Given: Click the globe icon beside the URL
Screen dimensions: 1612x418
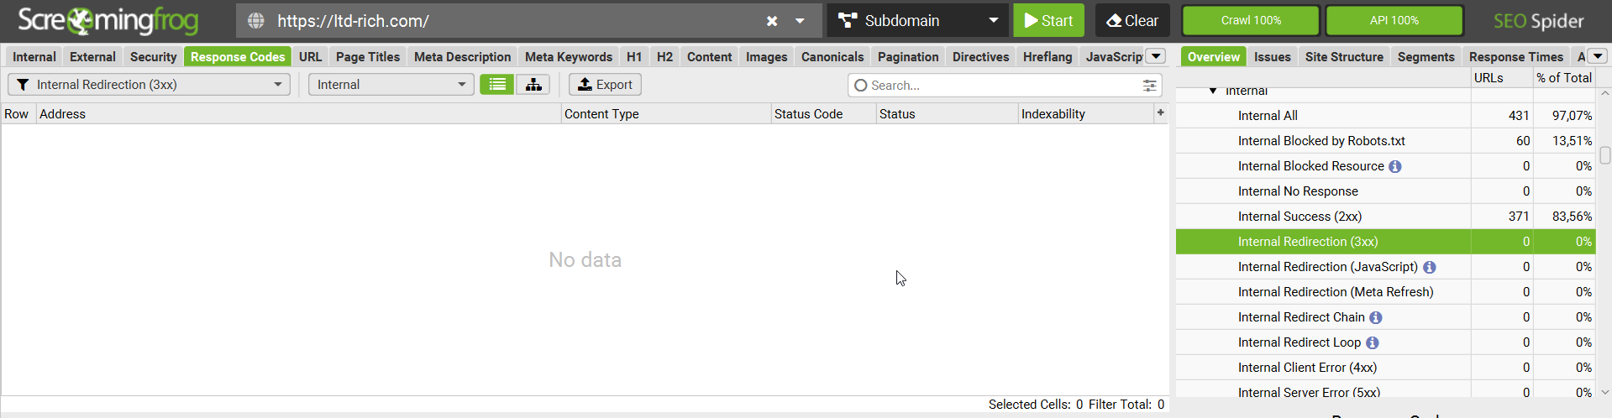Looking at the screenshot, I should (256, 20).
